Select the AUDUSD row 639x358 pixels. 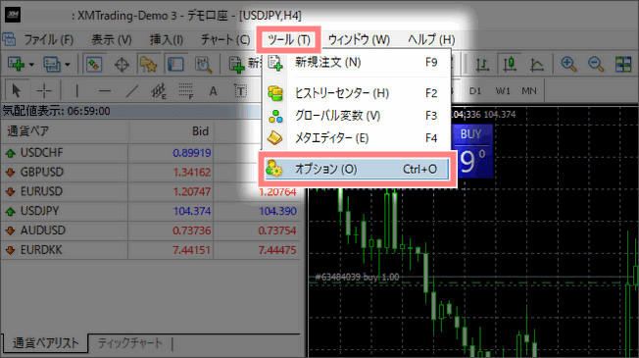[150, 230]
